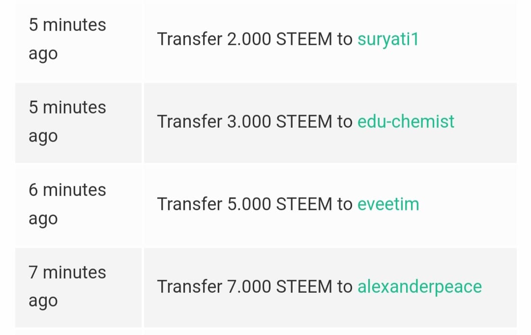Click the 3.000 amount sent to edu-chemist
The image size is (531, 335).
pyautogui.click(x=249, y=122)
